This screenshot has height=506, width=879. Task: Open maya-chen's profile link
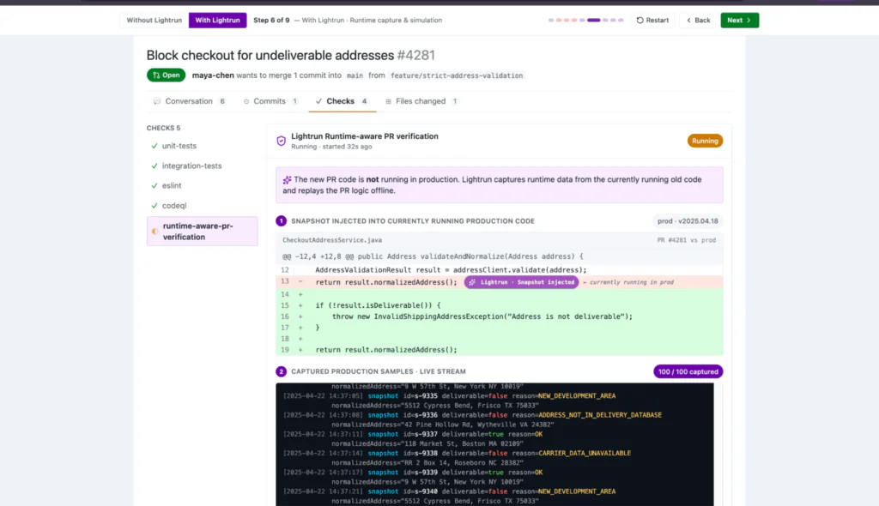tap(213, 75)
